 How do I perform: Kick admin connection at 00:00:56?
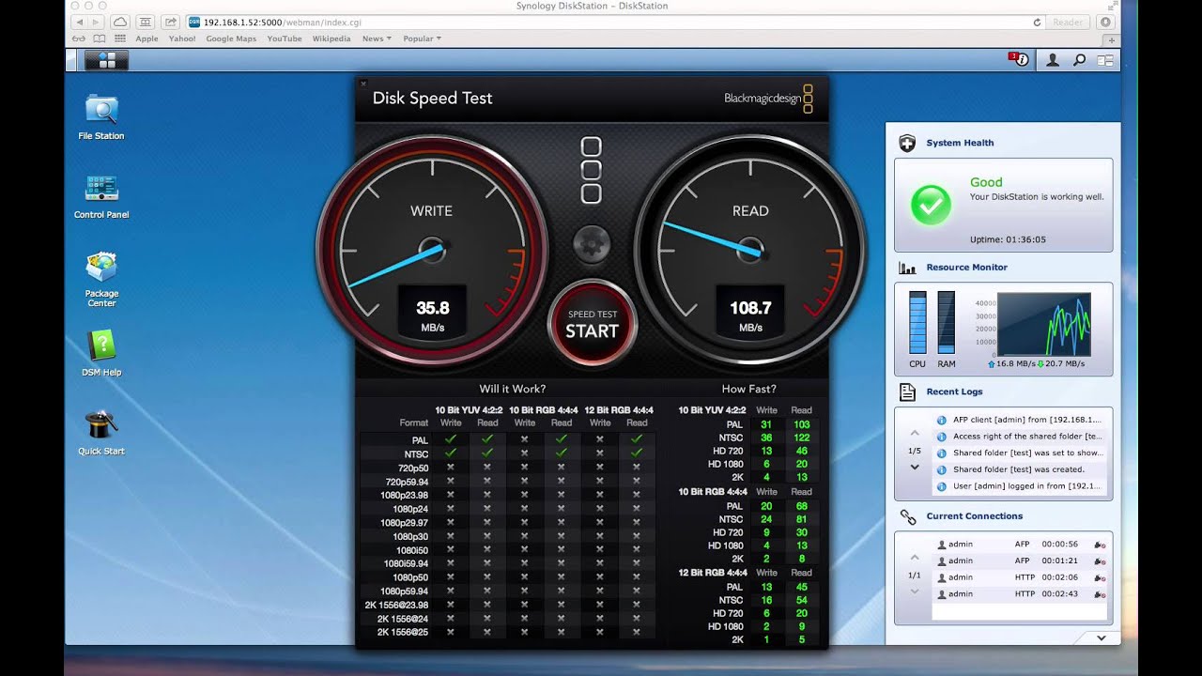click(1099, 545)
